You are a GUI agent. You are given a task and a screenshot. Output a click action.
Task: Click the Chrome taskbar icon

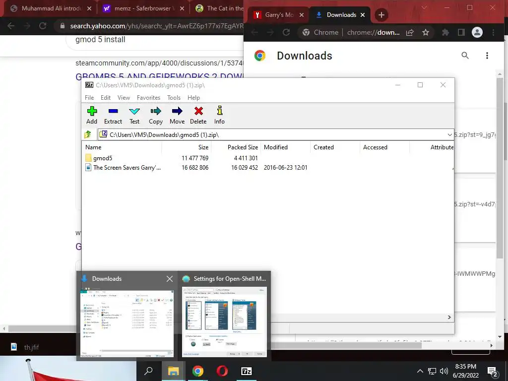coord(197,371)
